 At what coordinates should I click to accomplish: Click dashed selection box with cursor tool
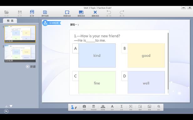click(130, 106)
